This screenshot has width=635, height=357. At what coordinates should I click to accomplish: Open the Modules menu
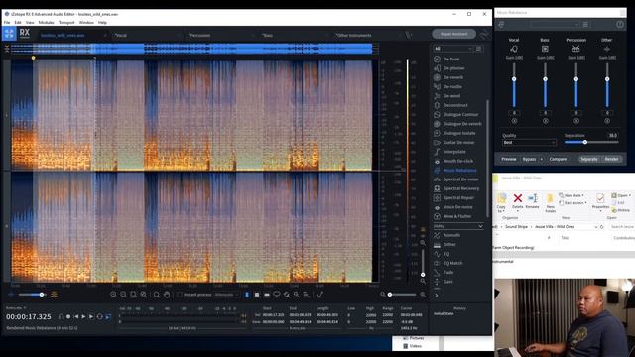point(47,23)
